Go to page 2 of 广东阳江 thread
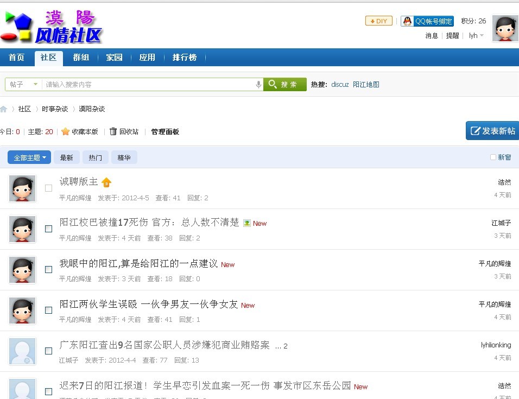519x399 pixels. coord(286,346)
